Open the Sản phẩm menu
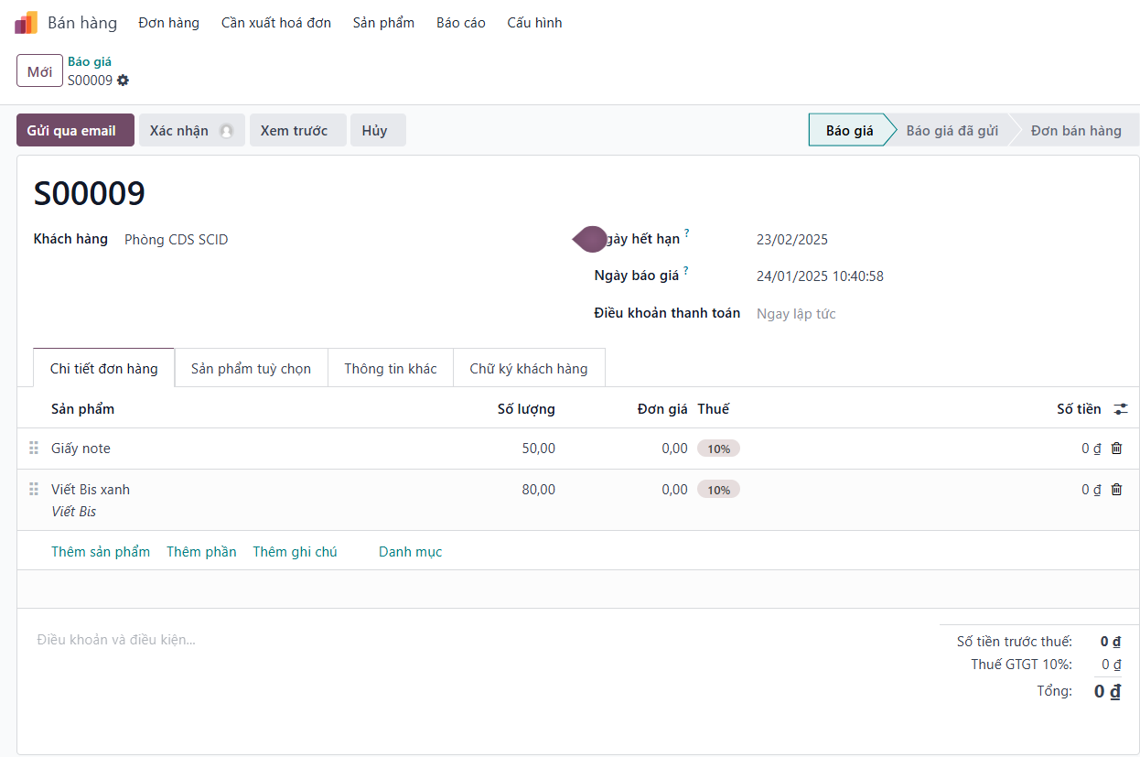This screenshot has width=1140, height=757. (383, 23)
